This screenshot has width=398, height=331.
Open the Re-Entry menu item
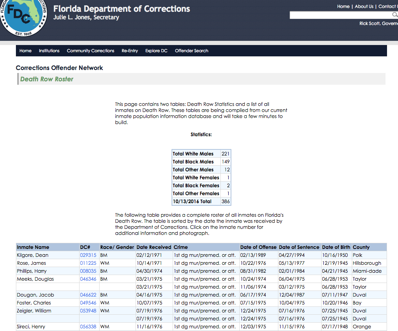tap(130, 51)
